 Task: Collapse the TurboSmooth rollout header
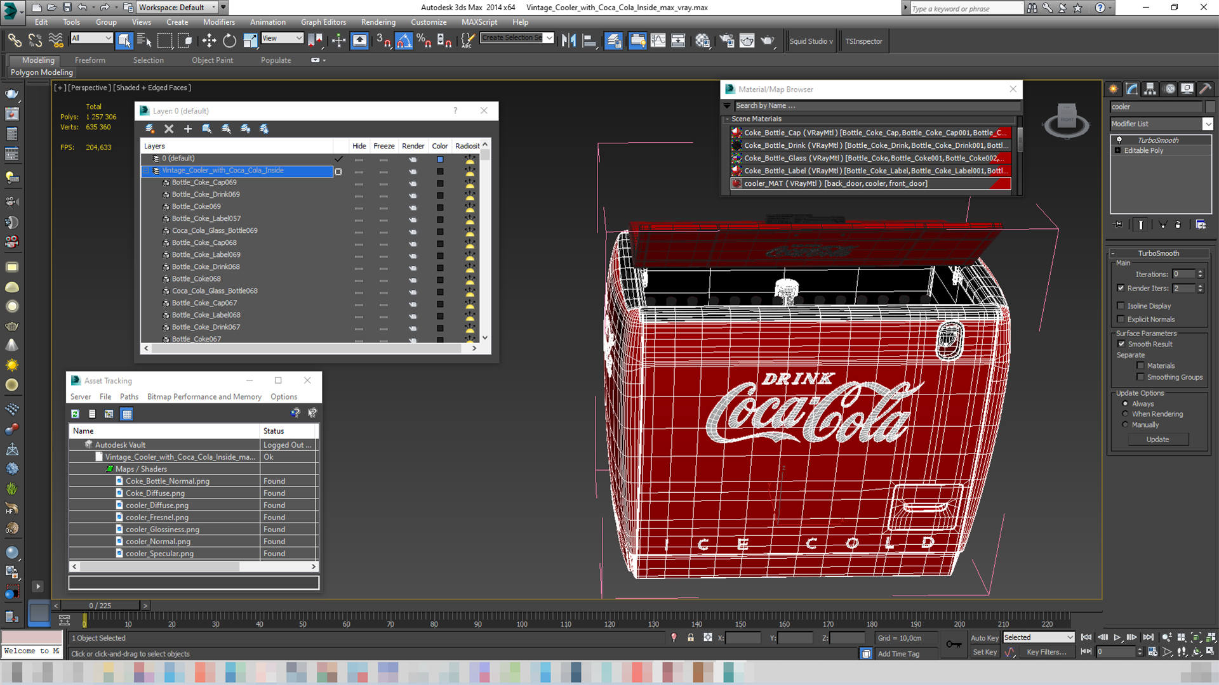[1158, 253]
